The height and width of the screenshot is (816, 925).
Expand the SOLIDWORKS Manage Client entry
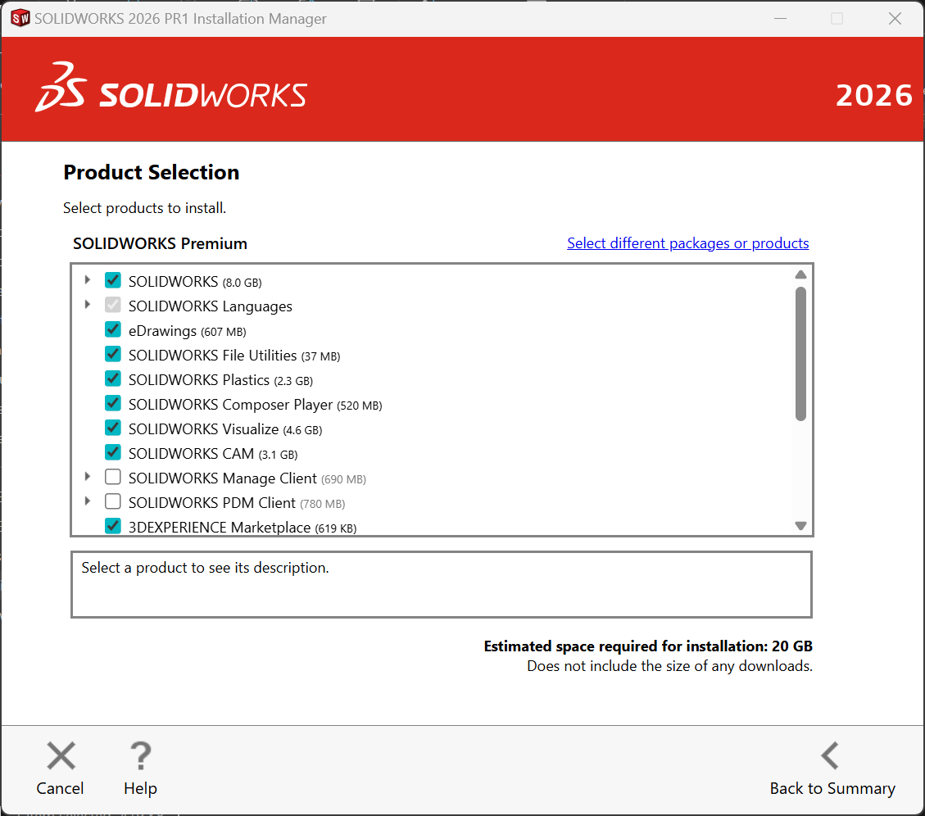[x=87, y=476]
